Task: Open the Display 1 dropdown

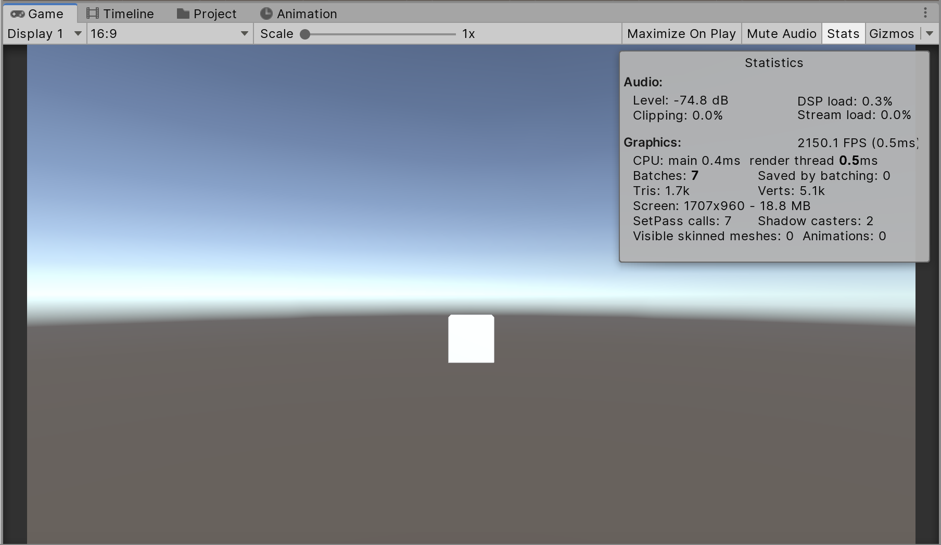Action: pos(44,34)
